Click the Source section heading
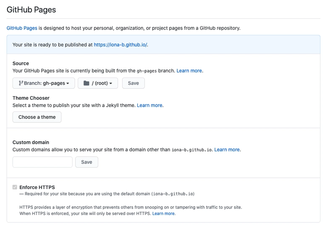The width and height of the screenshot is (336, 233). click(21, 63)
